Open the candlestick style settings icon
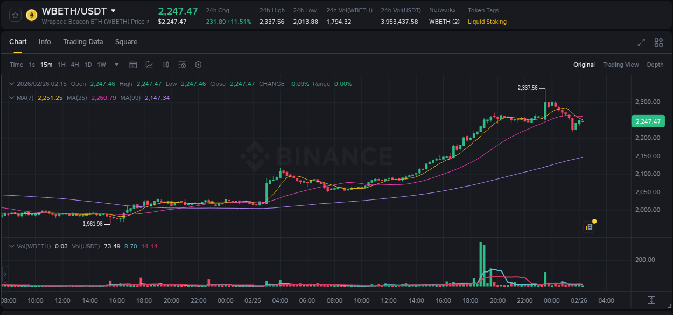Image resolution: width=673 pixels, height=315 pixels. pyautogui.click(x=166, y=65)
